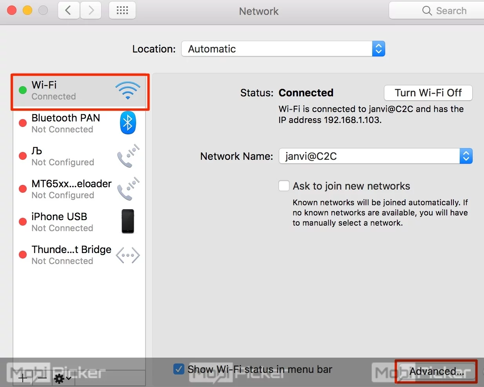
Task: Click Turn Wi-Fi Off button
Action: (x=428, y=93)
